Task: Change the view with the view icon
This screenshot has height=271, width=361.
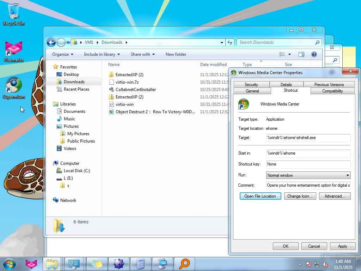Action: [x=282, y=54]
